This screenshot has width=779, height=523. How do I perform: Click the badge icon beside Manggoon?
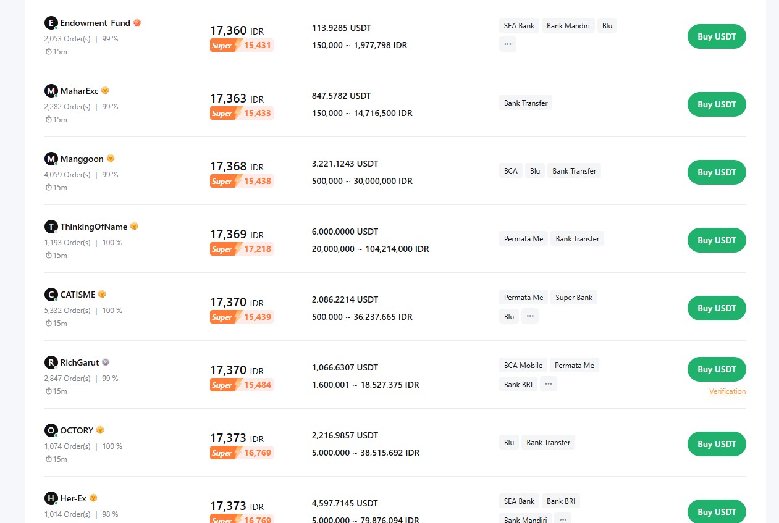tap(111, 158)
